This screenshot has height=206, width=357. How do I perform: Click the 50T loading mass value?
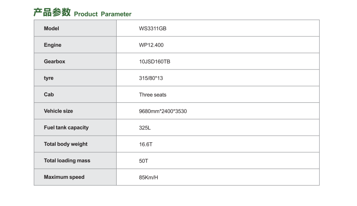coord(143,161)
